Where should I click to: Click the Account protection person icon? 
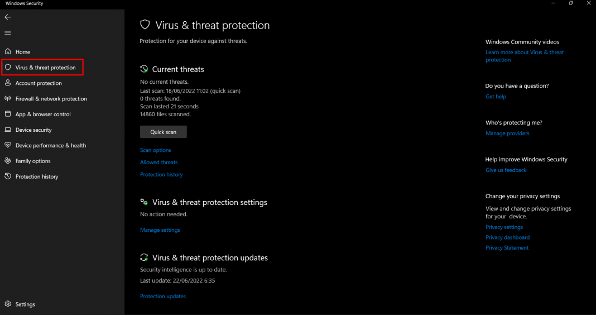click(8, 83)
